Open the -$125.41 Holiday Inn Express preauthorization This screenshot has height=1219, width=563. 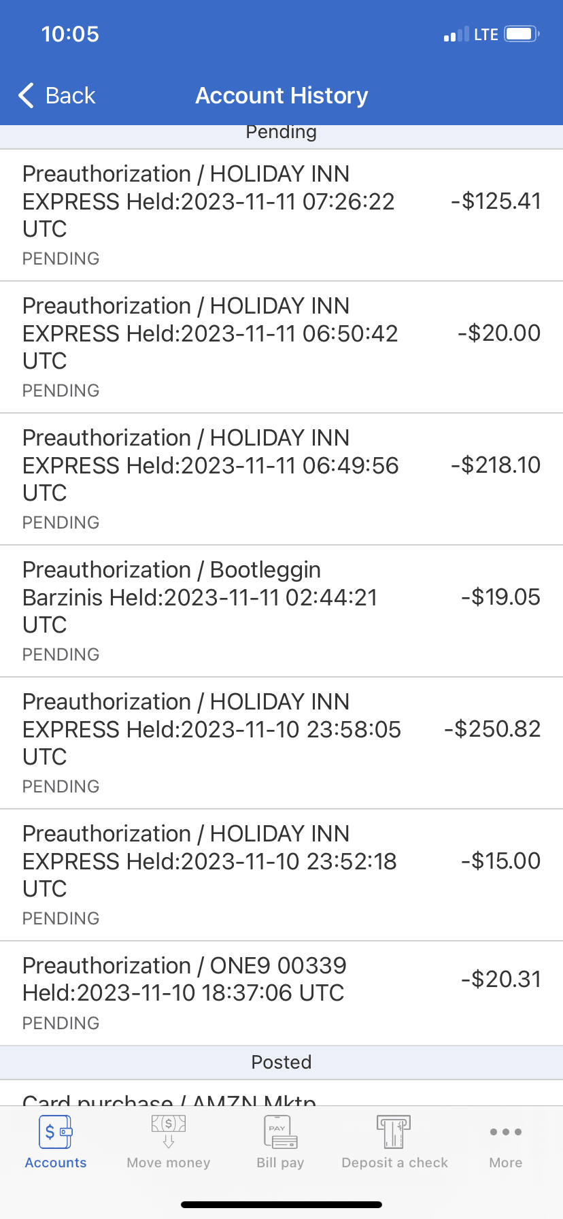coord(281,215)
